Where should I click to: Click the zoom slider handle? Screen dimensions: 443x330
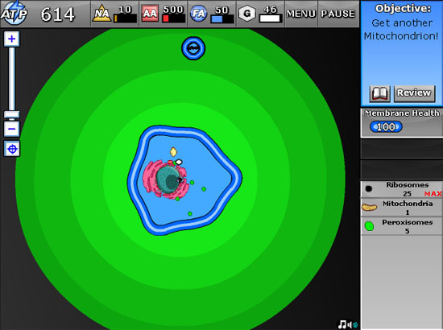(11, 114)
